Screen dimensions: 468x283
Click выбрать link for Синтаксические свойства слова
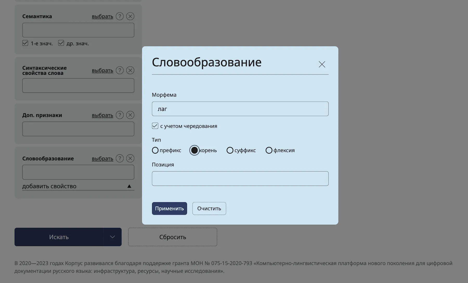point(102,70)
